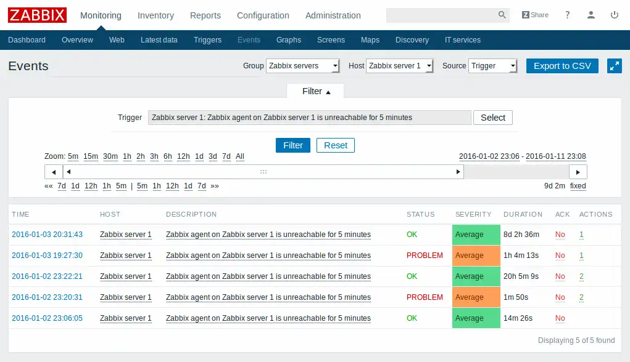Open the Monitoring menu

[101, 15]
